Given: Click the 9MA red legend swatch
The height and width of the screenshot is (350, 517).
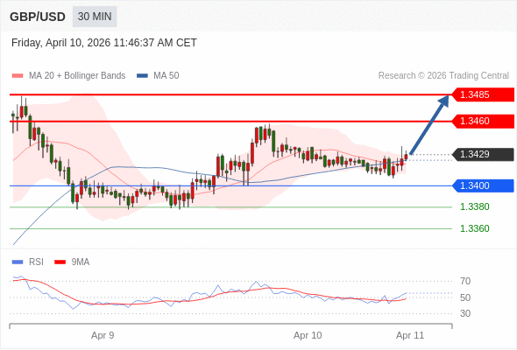Looking at the screenshot, I should click(x=60, y=262).
